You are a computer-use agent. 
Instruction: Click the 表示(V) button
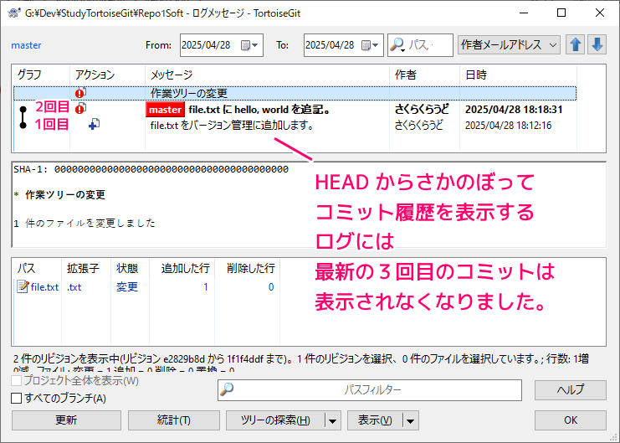[375, 420]
